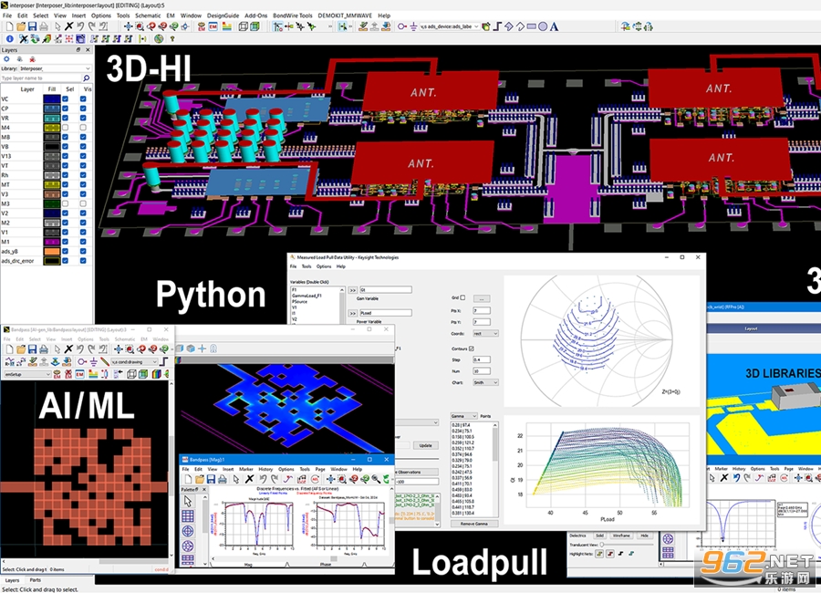Print the interposer layout from the main toolbar
821x593 pixels.
[44, 26]
